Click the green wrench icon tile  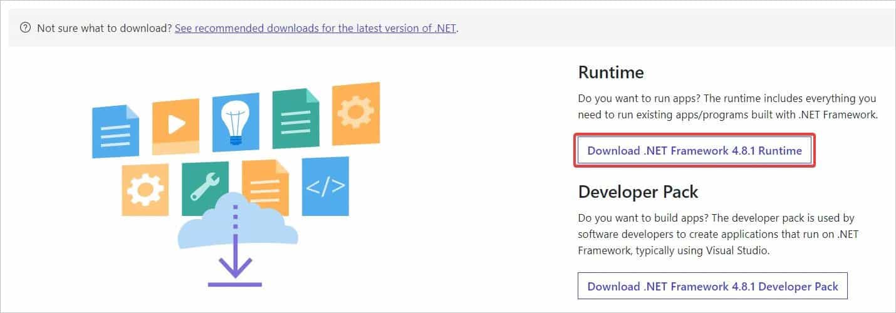point(205,188)
